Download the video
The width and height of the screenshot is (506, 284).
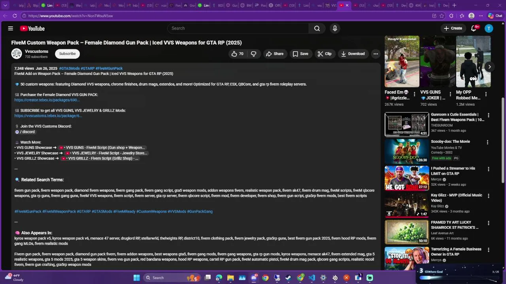pyautogui.click(x=353, y=54)
